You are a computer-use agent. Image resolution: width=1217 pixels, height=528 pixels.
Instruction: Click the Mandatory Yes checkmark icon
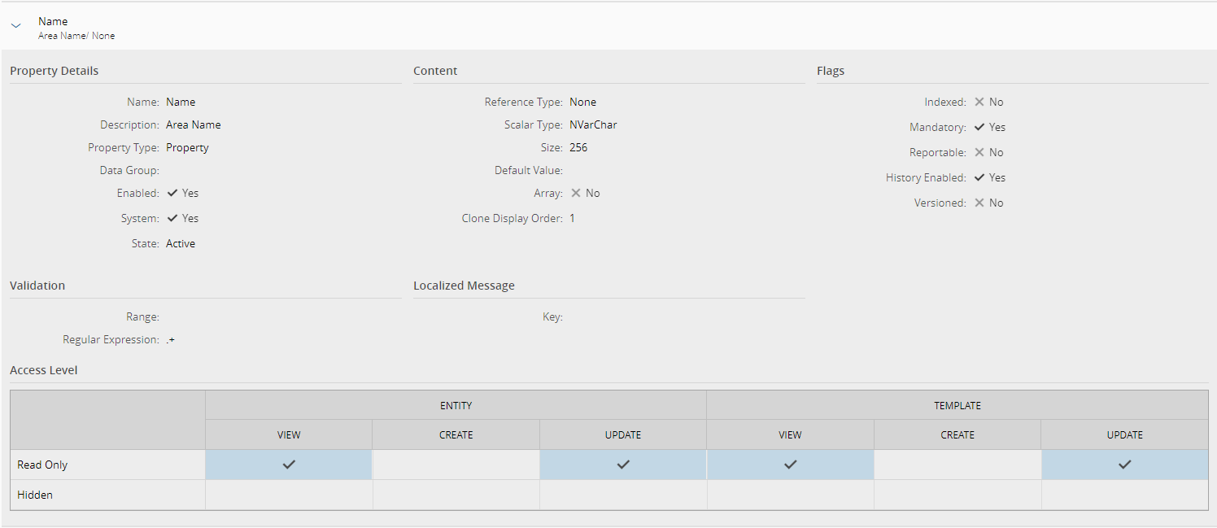point(979,127)
